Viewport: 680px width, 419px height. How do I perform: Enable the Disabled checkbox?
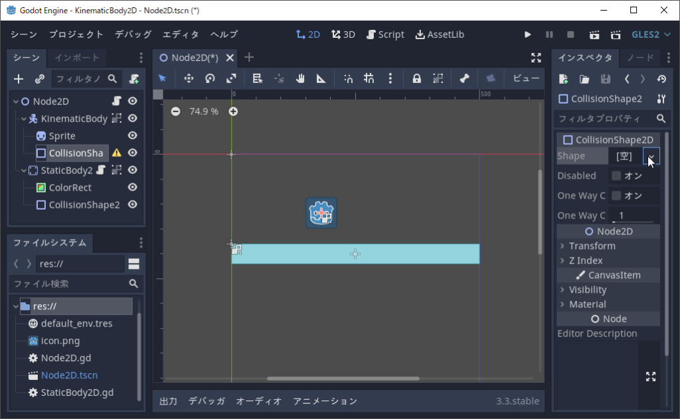click(x=616, y=176)
